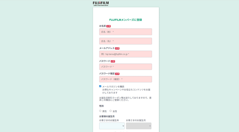Image resolution: width=239 pixels, height=132 pixels.
Task: Click the FUJIFILMメンバーズに登録 heading
Action: [x=125, y=20]
